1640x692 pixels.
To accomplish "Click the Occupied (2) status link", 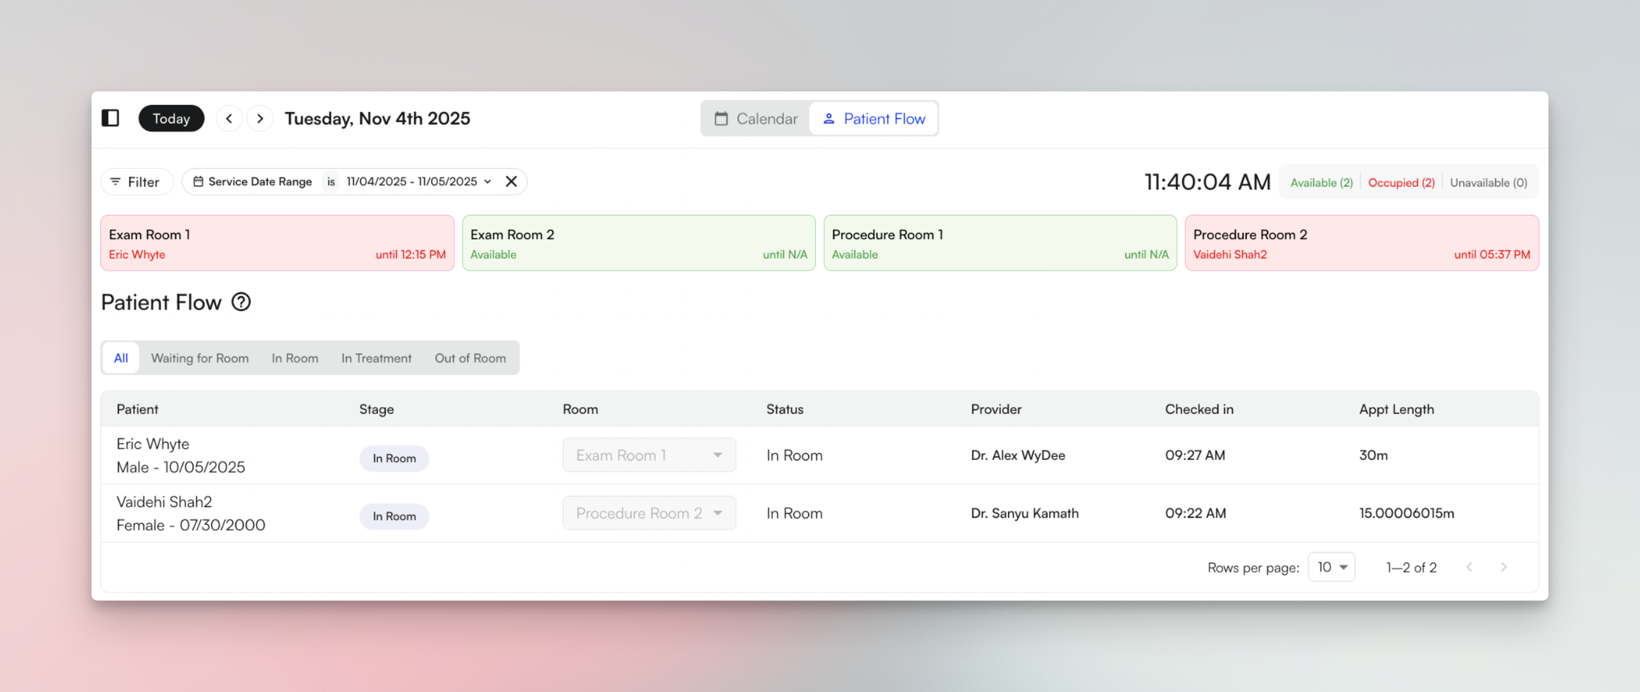I will coord(1401,182).
